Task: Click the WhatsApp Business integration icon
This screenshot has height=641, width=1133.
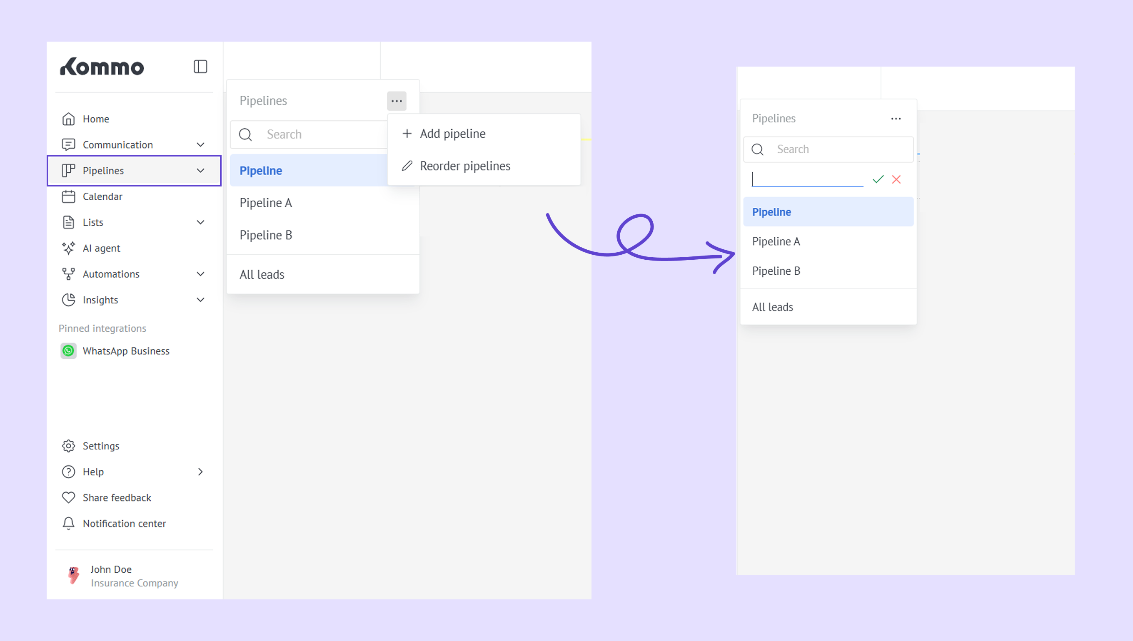Action: (x=68, y=351)
